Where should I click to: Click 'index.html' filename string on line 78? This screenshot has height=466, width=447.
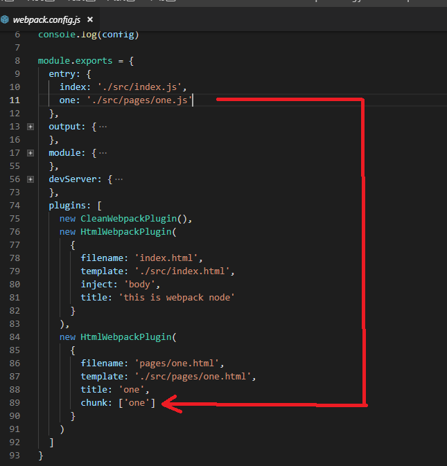point(166,258)
